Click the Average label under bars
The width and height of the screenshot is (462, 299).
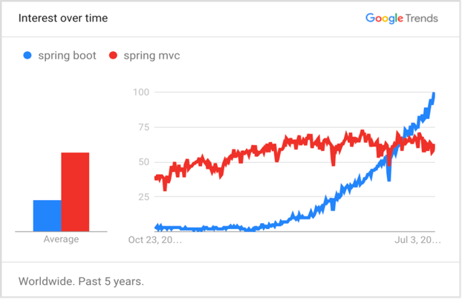[61, 239]
